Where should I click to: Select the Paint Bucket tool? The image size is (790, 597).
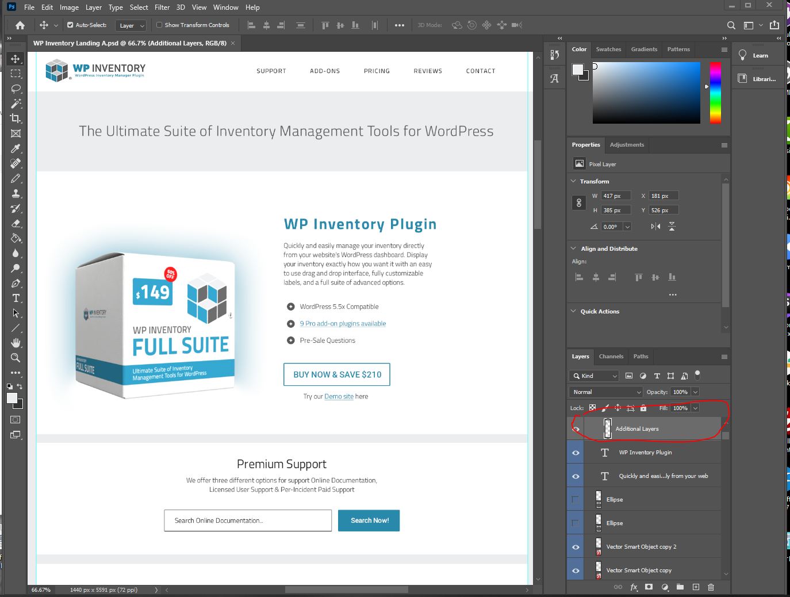[x=16, y=238]
